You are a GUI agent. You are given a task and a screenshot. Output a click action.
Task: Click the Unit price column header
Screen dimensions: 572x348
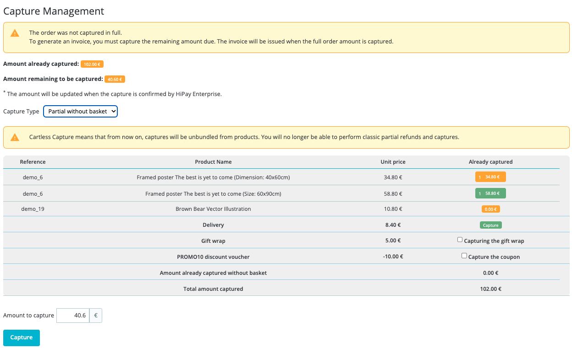point(393,162)
